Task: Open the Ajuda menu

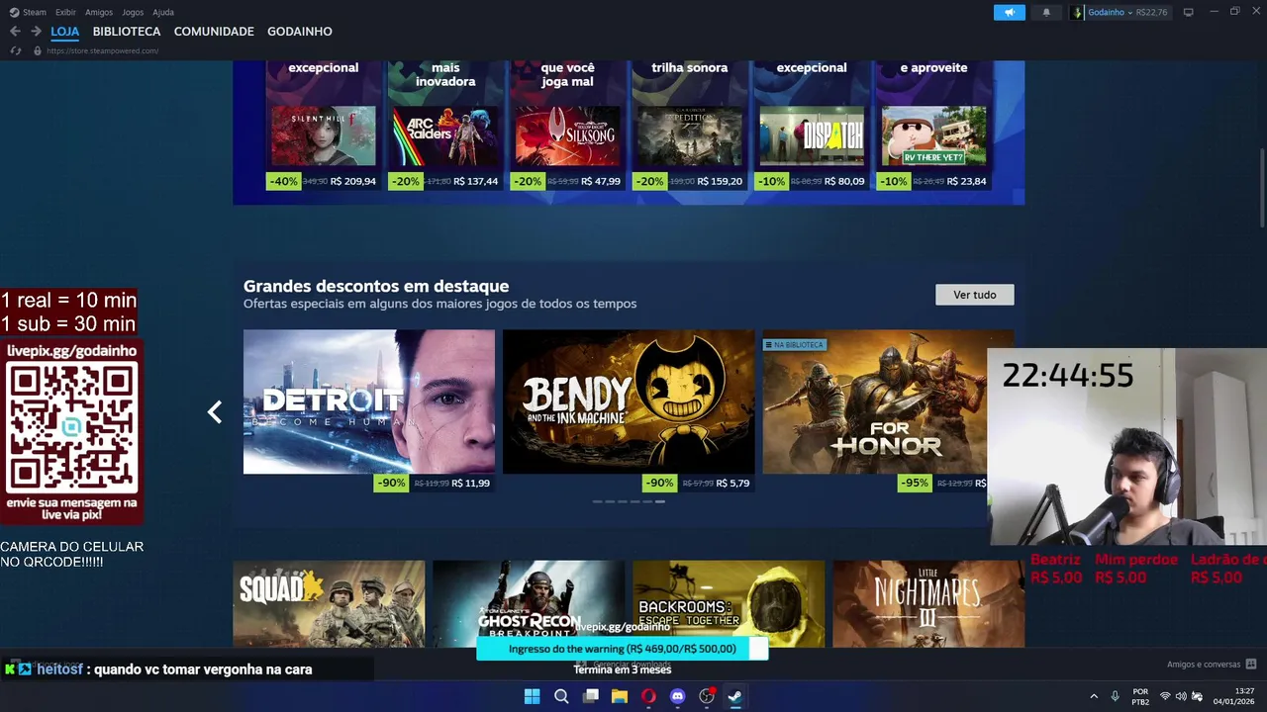Action: tap(163, 12)
